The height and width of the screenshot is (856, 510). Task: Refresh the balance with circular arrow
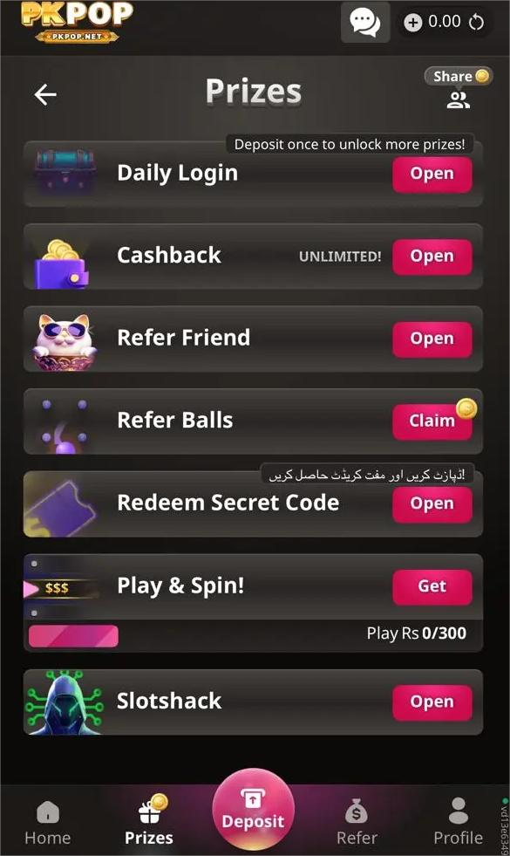(x=476, y=23)
